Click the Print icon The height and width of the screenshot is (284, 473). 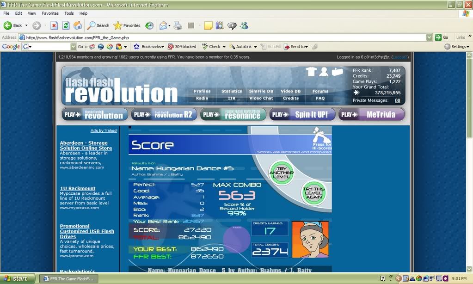click(178, 25)
